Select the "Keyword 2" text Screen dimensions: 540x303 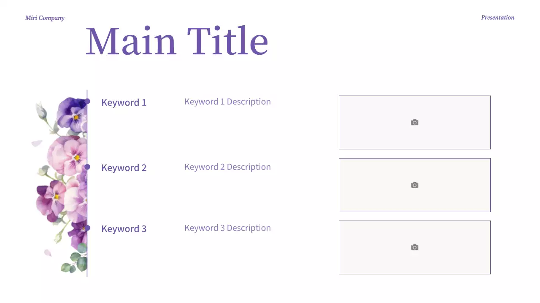(124, 168)
